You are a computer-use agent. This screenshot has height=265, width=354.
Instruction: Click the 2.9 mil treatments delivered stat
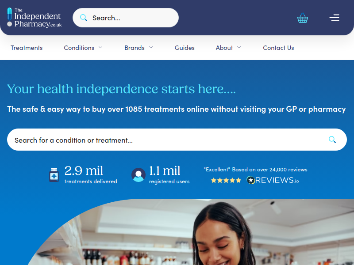click(91, 174)
